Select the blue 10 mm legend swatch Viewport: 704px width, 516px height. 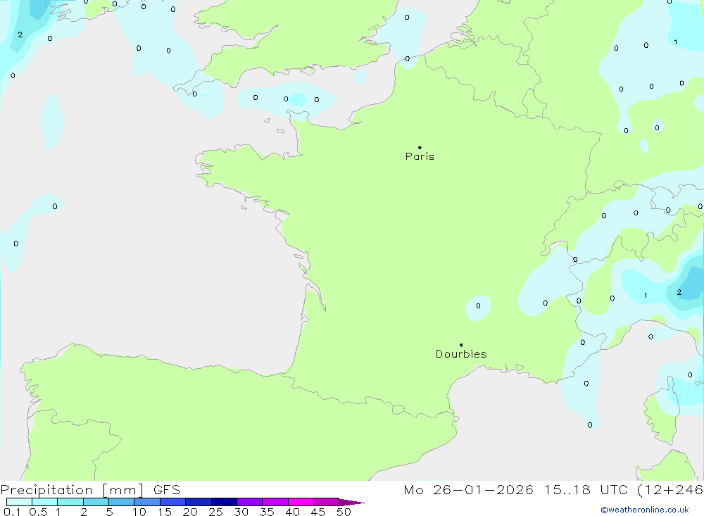tap(146, 503)
